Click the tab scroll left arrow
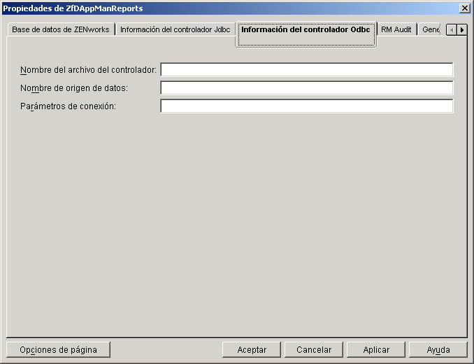The image size is (474, 364). coord(452,30)
